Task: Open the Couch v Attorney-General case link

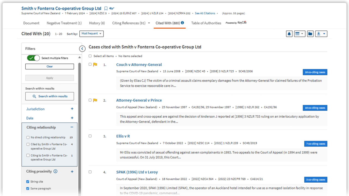Action: coord(139,65)
